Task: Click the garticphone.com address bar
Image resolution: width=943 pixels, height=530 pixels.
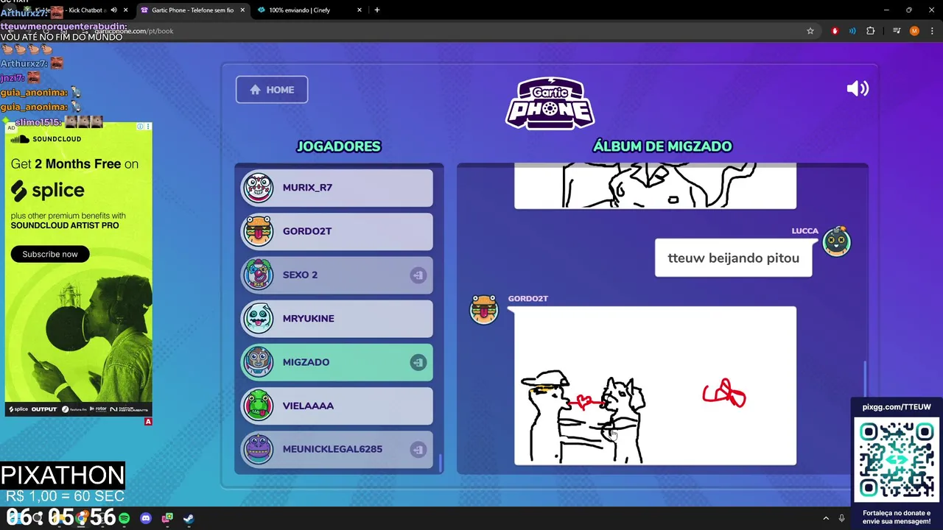Action: click(x=442, y=31)
